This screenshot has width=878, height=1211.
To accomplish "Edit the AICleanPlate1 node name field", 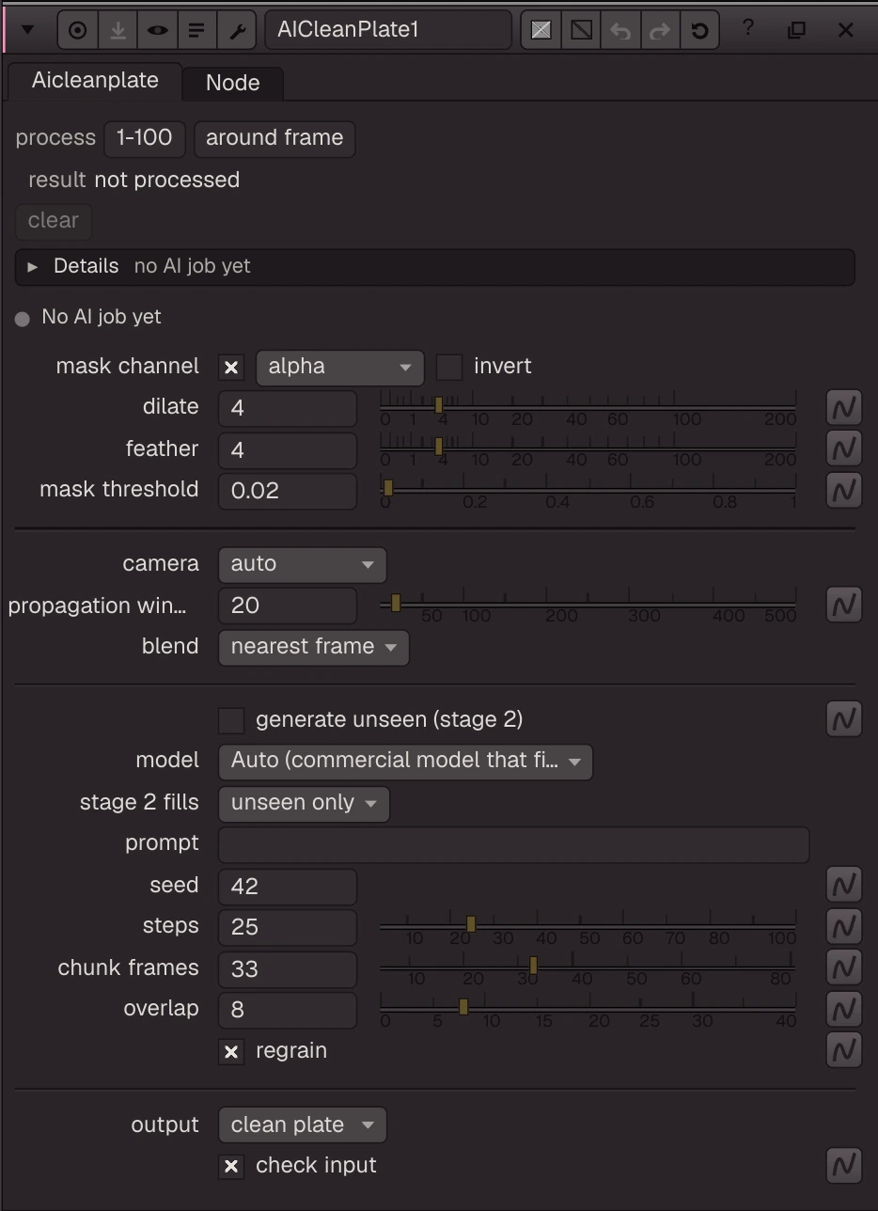I will pyautogui.click(x=388, y=30).
